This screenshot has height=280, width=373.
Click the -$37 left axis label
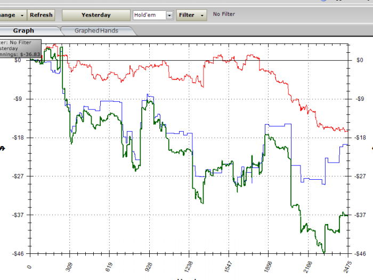coord(17,215)
